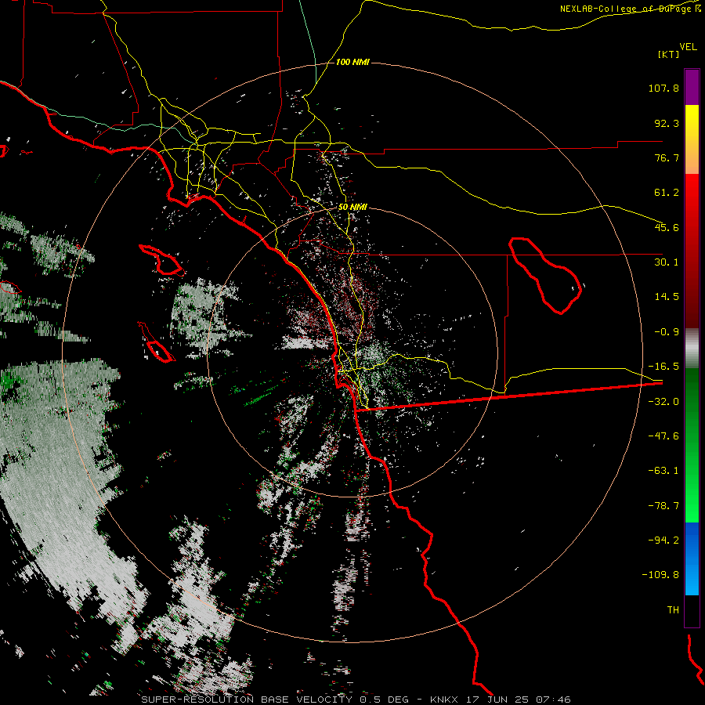The height and width of the screenshot is (705, 705).
Task: Click the 92.3 velocity scale value
Action: pyautogui.click(x=667, y=123)
